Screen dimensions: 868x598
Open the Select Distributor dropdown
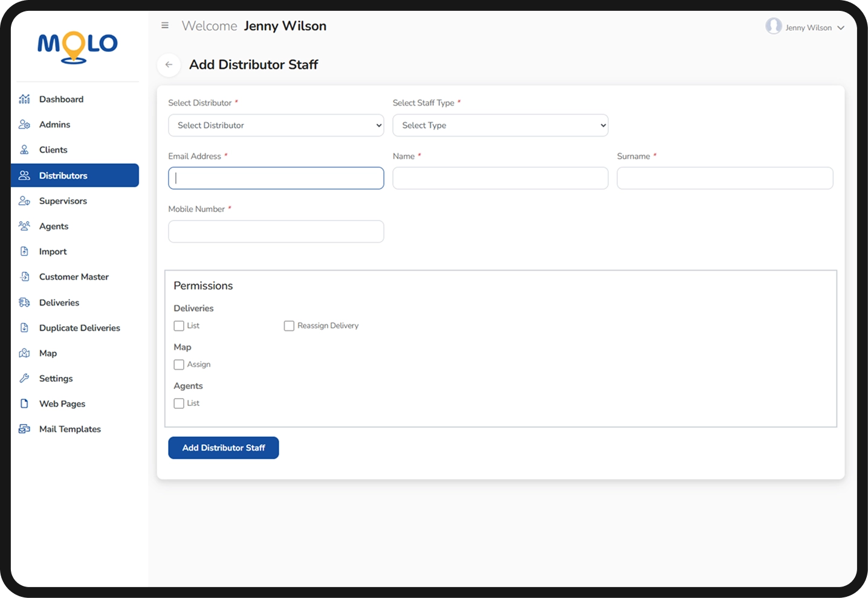[276, 125]
